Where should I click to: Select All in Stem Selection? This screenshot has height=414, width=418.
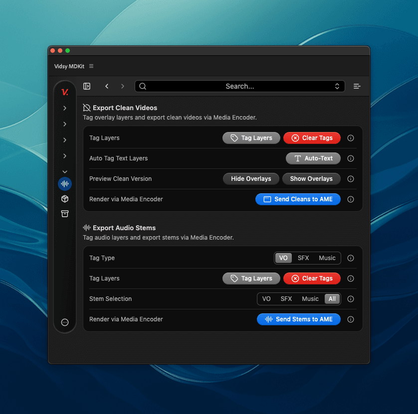(x=332, y=299)
